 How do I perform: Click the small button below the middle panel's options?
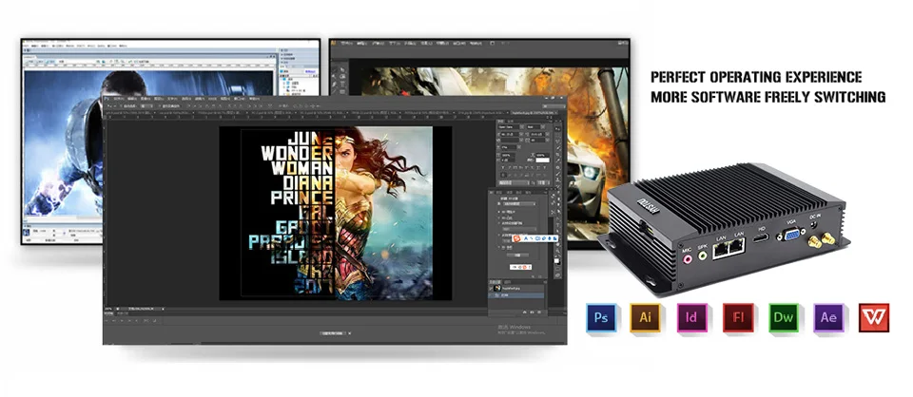(x=517, y=255)
